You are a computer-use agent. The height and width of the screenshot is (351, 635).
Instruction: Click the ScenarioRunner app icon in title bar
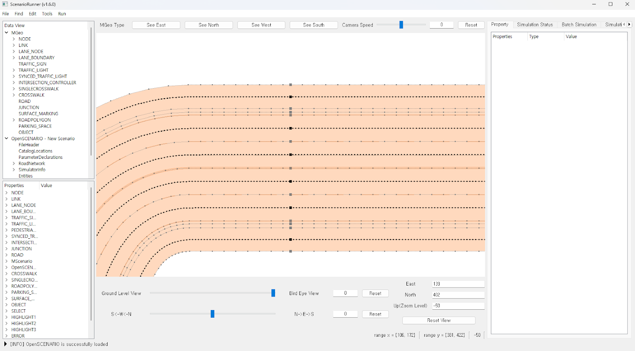coord(5,4)
